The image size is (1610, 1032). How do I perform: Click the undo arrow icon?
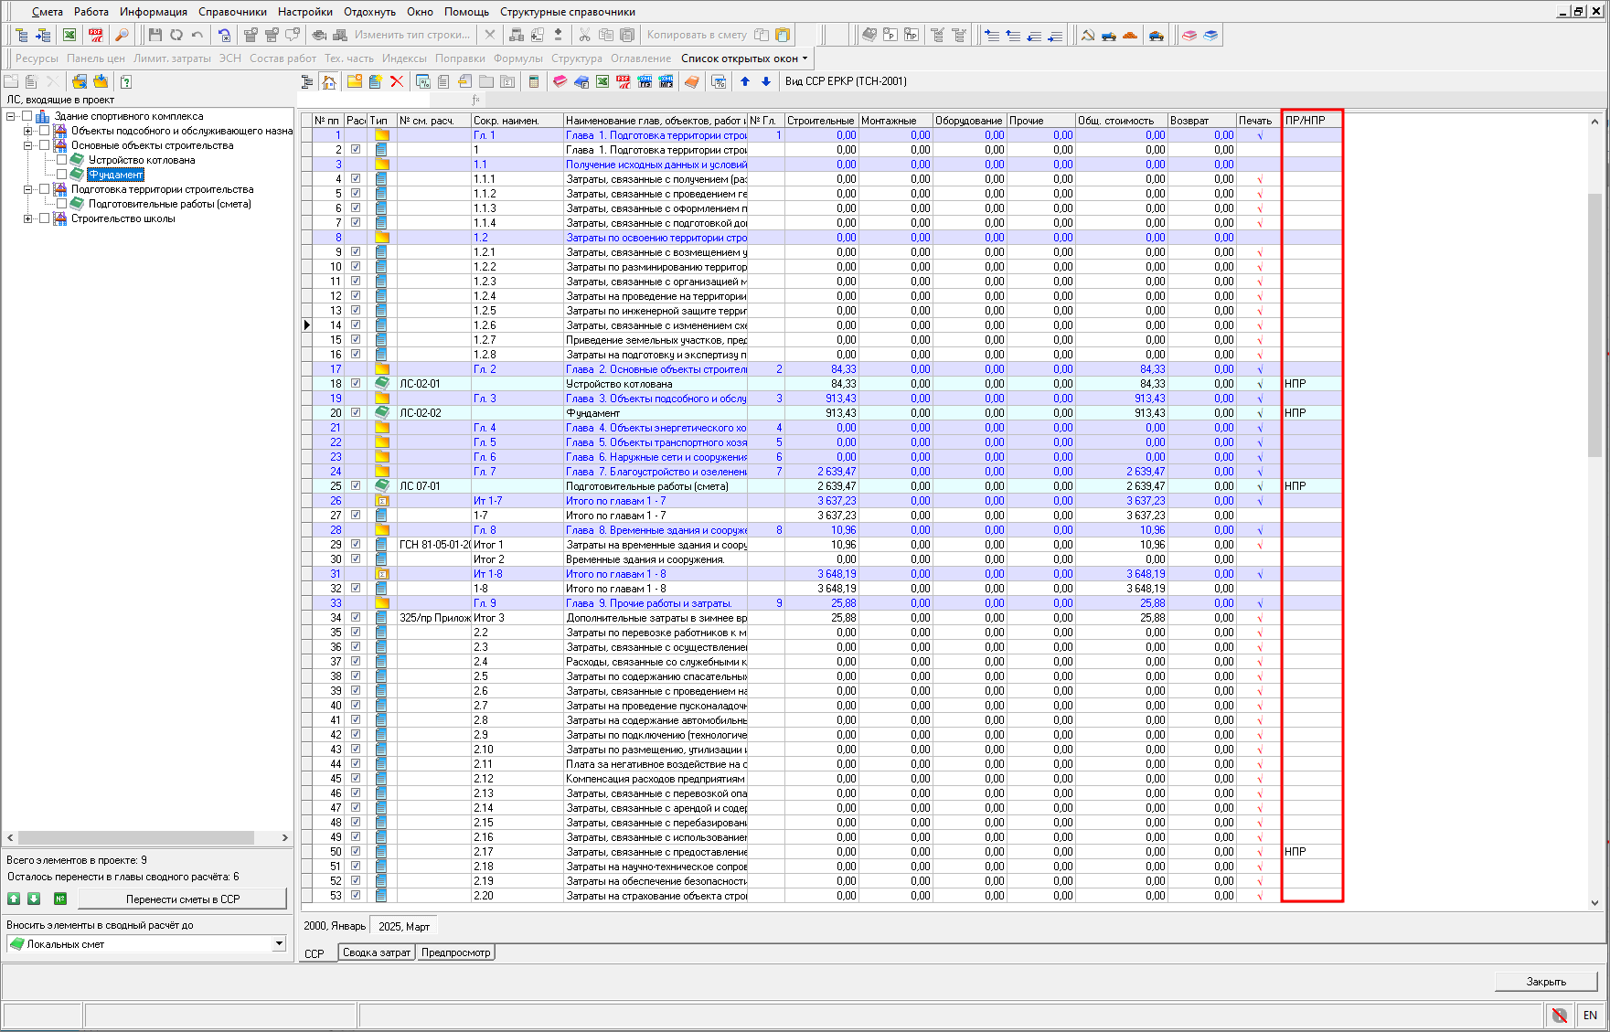(197, 35)
